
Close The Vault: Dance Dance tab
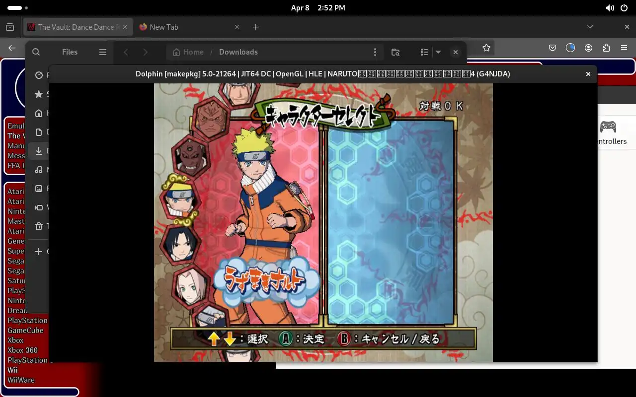point(126,27)
